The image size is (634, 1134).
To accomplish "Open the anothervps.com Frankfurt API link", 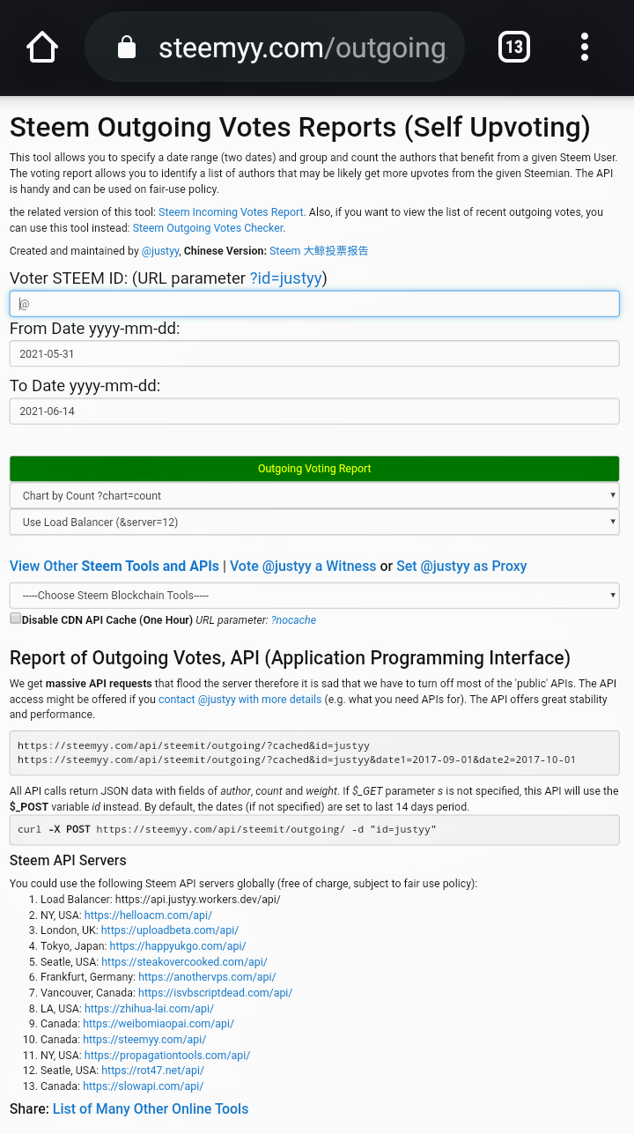I will [x=207, y=977].
